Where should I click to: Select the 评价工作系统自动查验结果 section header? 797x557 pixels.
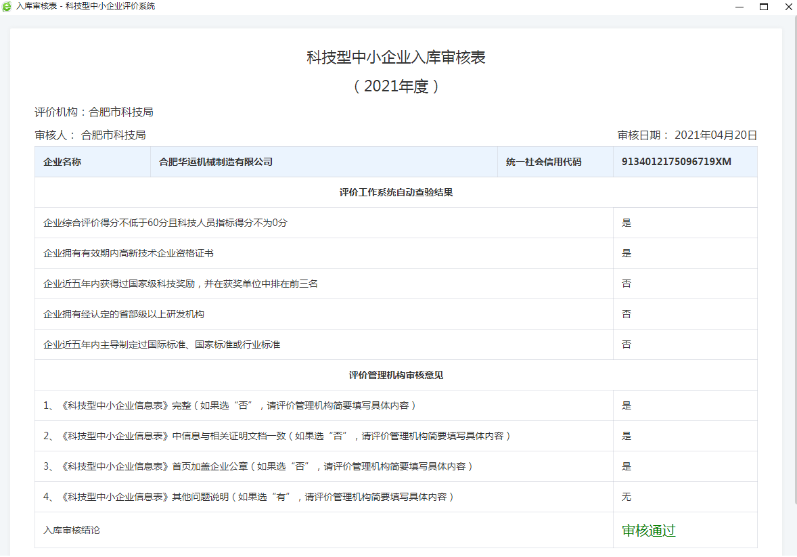(396, 192)
